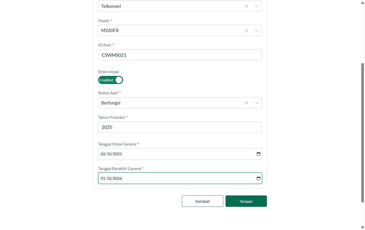Screen dimensions: 365x230
Task: Click the Tahun Produksi input field
Action: point(180,127)
